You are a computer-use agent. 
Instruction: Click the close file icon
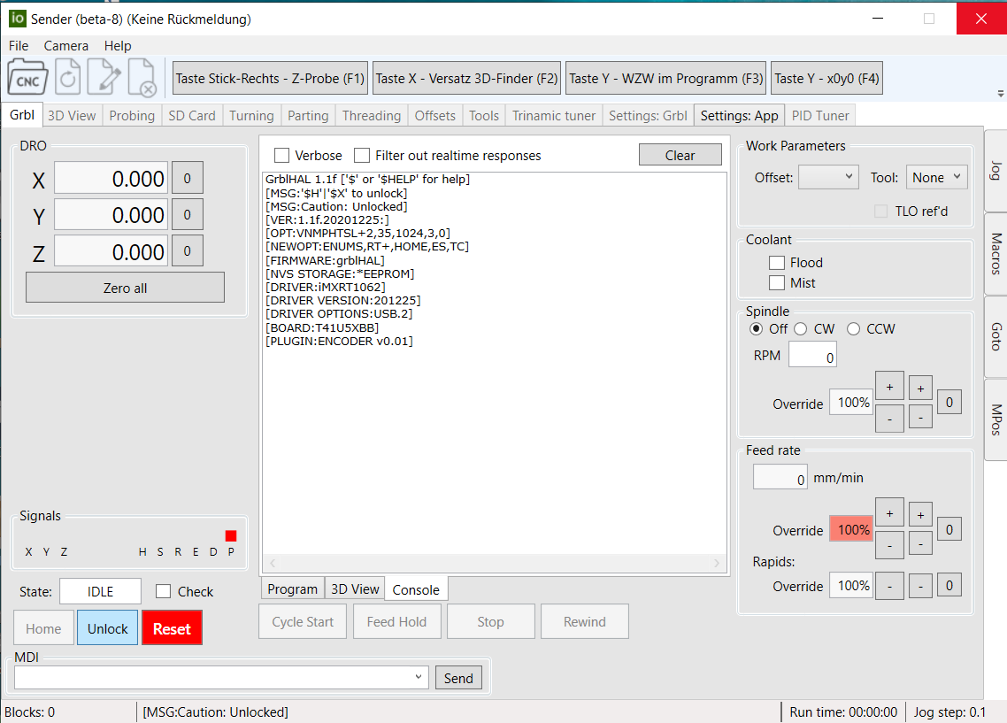142,78
